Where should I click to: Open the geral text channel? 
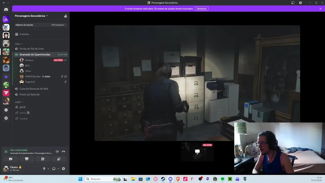pos(41,107)
